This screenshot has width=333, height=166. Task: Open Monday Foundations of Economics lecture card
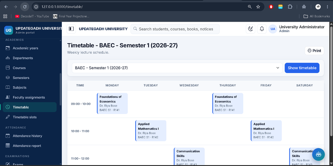[x=112, y=103]
